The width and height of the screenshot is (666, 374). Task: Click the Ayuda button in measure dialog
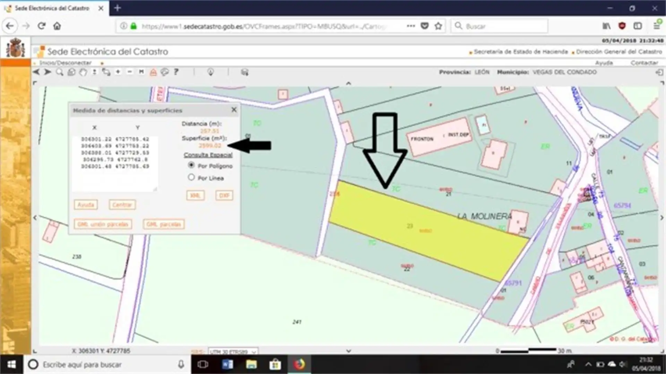coord(86,205)
